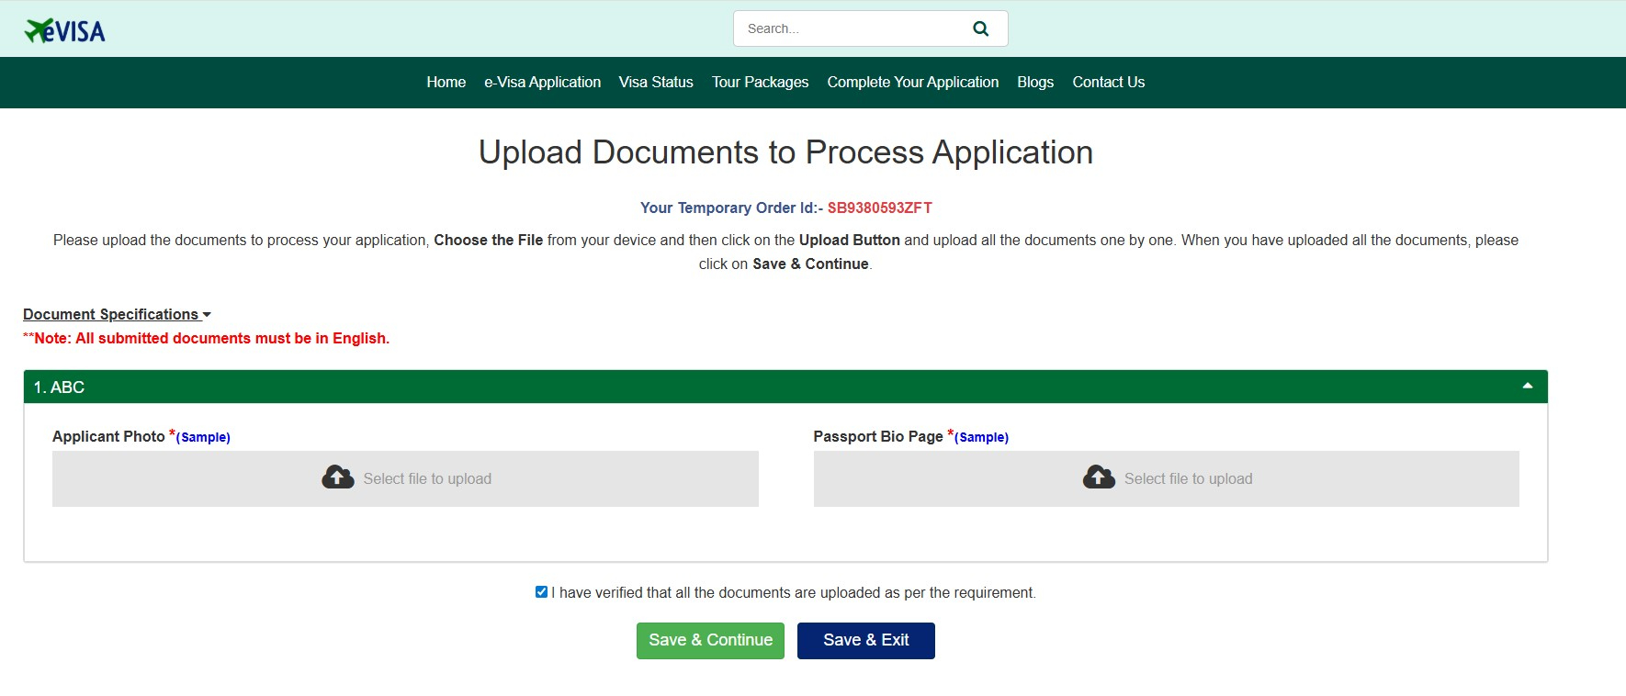Select the Applicant Photo upload area
1626x696 pixels.
click(405, 478)
